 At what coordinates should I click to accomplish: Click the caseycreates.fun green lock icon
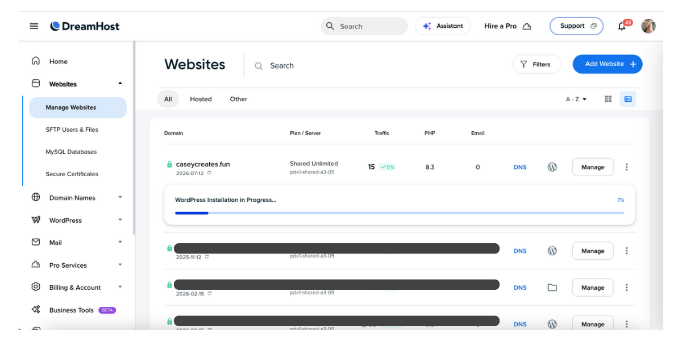(169, 165)
